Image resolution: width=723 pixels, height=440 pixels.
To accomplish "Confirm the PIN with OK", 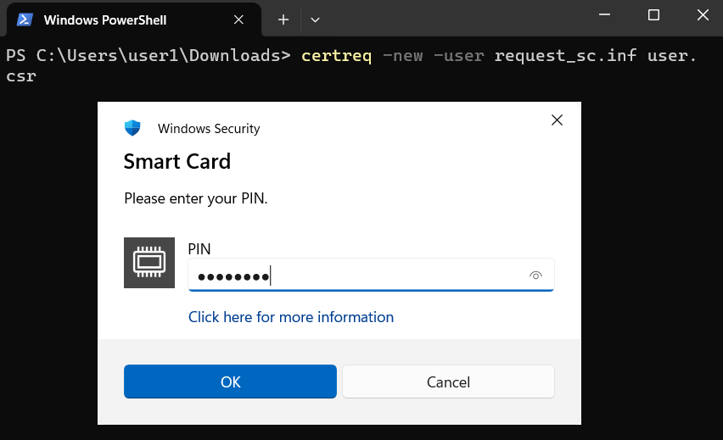I will (x=230, y=382).
